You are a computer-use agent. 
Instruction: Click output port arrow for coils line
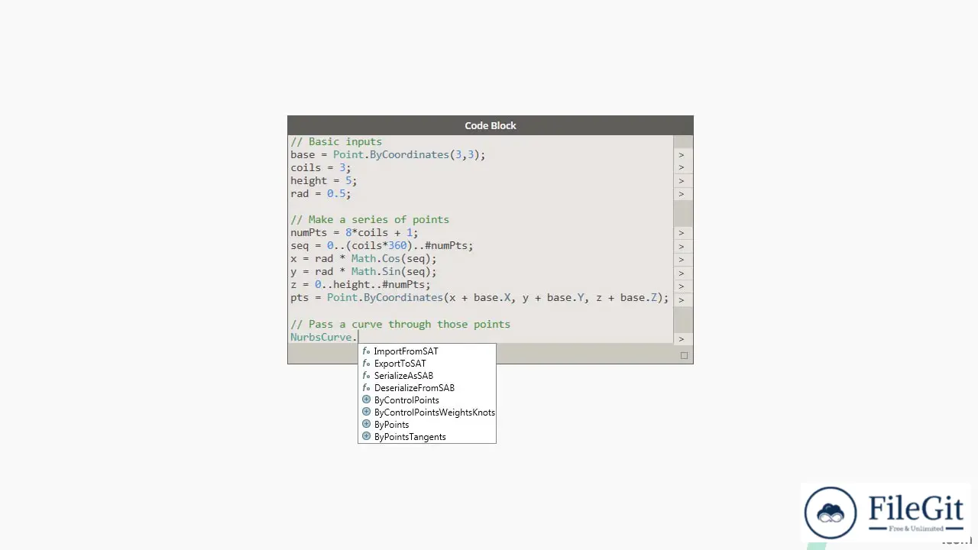[x=682, y=168]
